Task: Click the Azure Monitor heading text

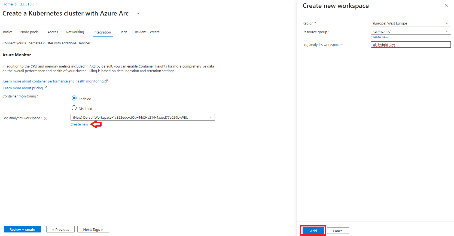Action: point(17,55)
